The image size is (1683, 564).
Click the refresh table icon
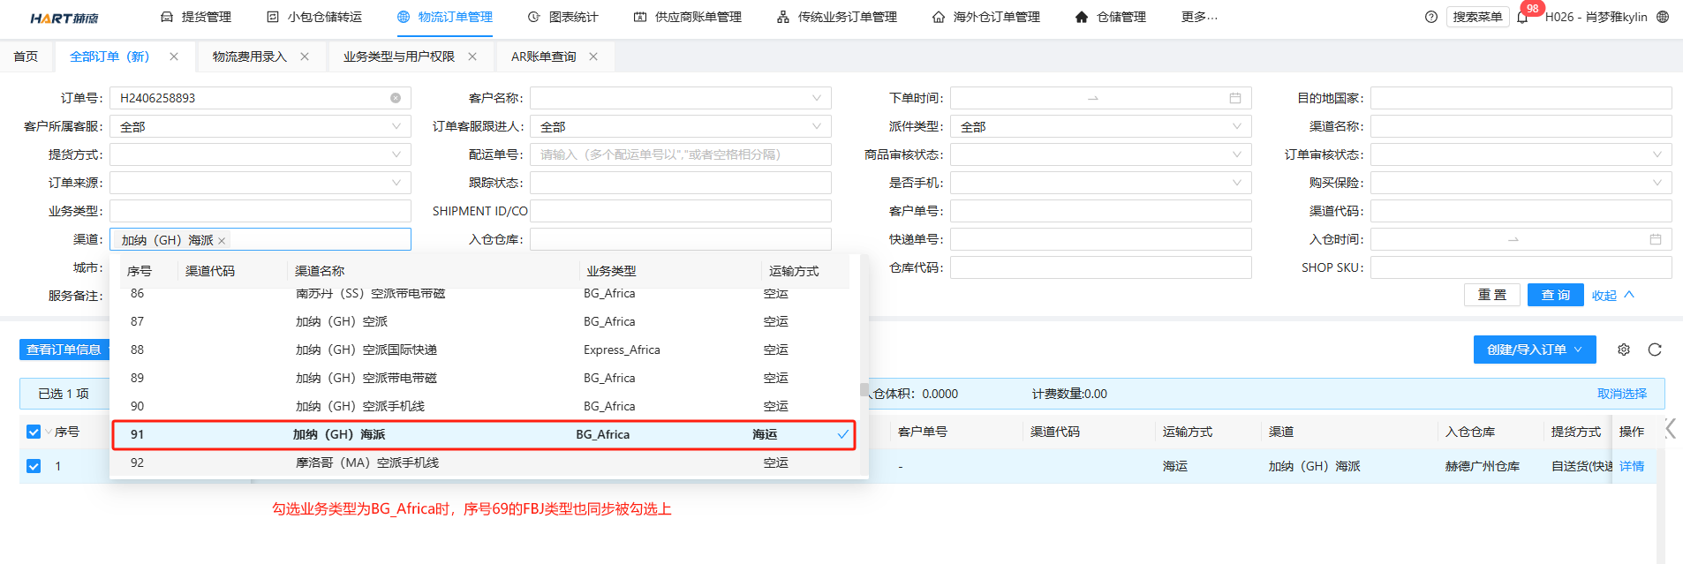coord(1655,350)
